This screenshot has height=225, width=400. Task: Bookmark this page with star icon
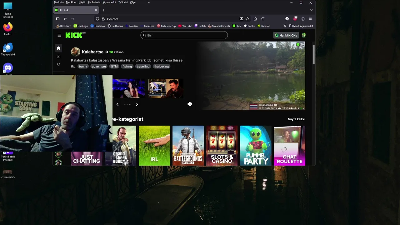(x=247, y=19)
